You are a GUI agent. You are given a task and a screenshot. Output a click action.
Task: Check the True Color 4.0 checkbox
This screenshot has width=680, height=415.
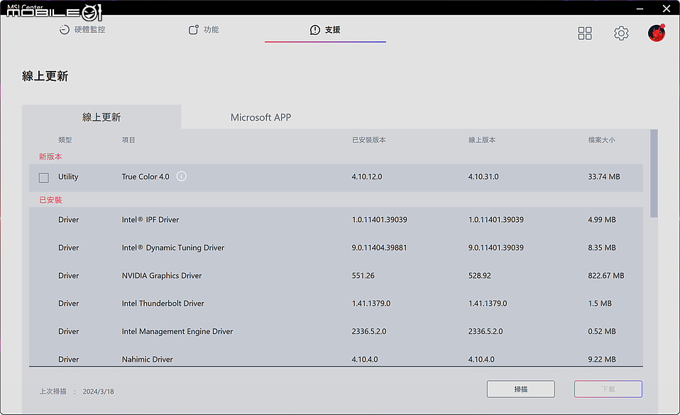point(44,177)
